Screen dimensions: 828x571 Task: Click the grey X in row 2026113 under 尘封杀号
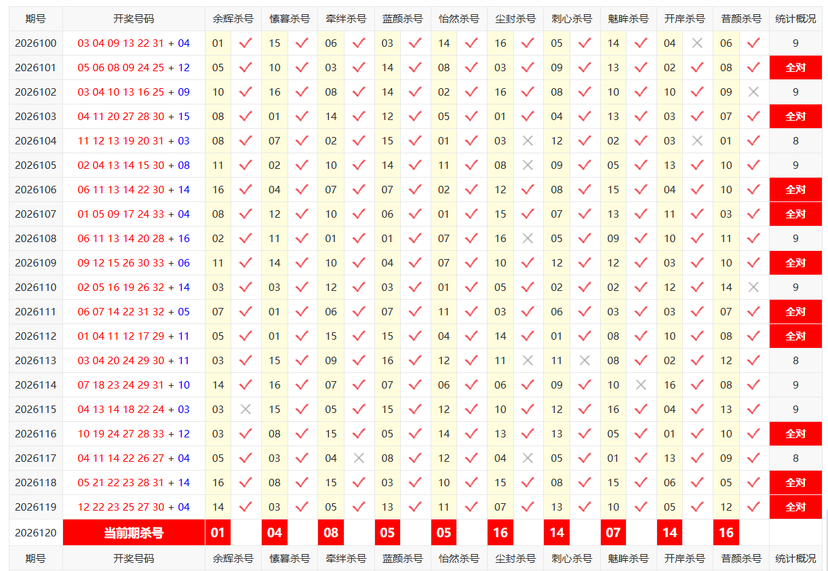point(528,361)
